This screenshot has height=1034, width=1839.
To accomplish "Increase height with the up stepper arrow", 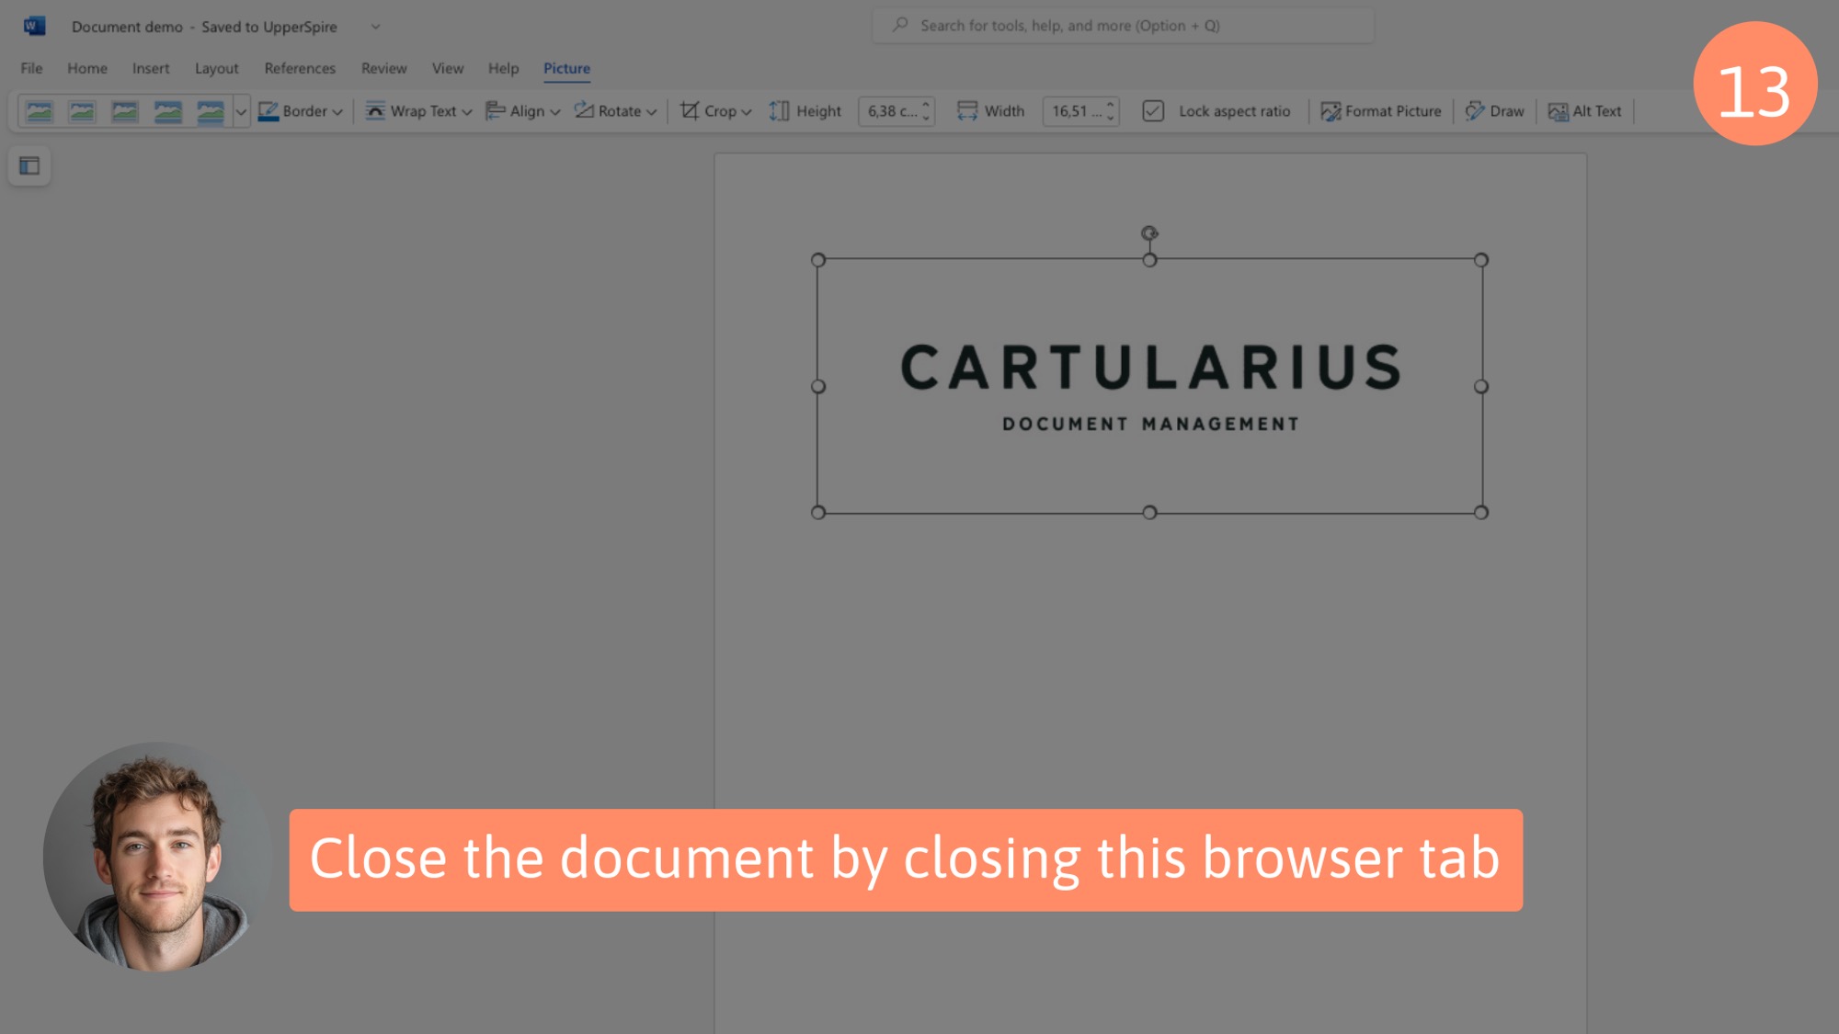I will 926,104.
